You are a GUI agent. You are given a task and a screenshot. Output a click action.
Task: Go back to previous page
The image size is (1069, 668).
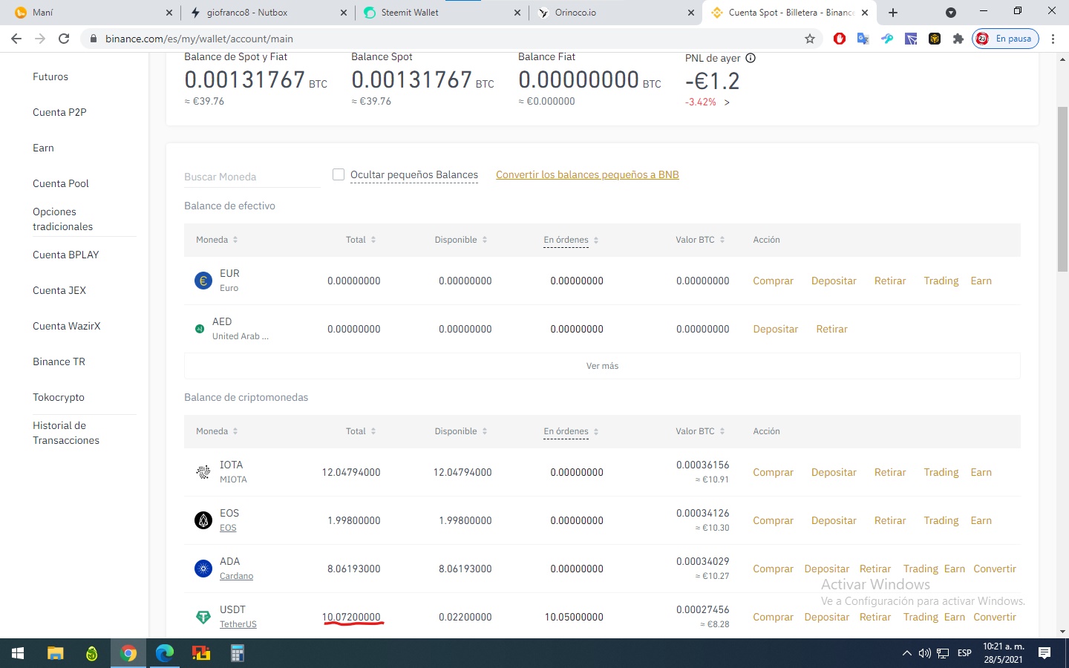16,39
